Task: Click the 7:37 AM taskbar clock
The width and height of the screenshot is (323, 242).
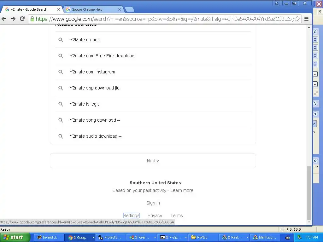Action: [x=311, y=237]
